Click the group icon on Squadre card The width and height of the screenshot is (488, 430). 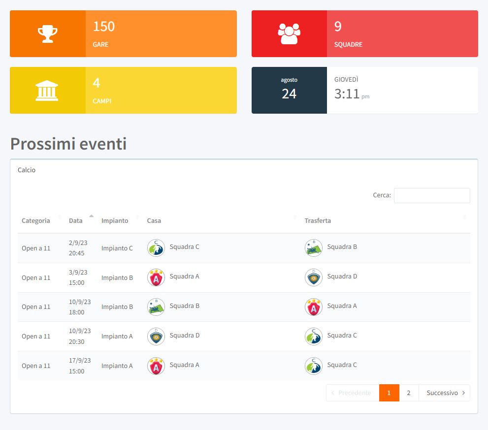289,34
